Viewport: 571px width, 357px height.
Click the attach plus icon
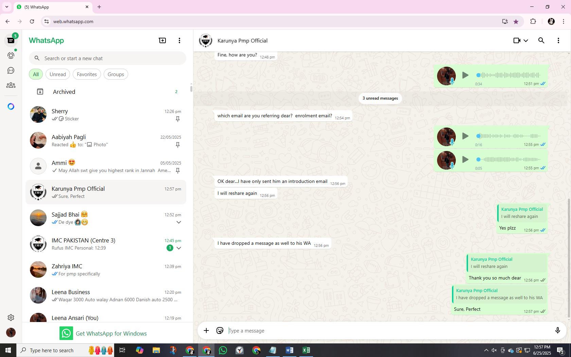[x=206, y=330]
